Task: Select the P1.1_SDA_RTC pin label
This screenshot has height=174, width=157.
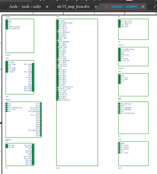Action: (126, 23)
